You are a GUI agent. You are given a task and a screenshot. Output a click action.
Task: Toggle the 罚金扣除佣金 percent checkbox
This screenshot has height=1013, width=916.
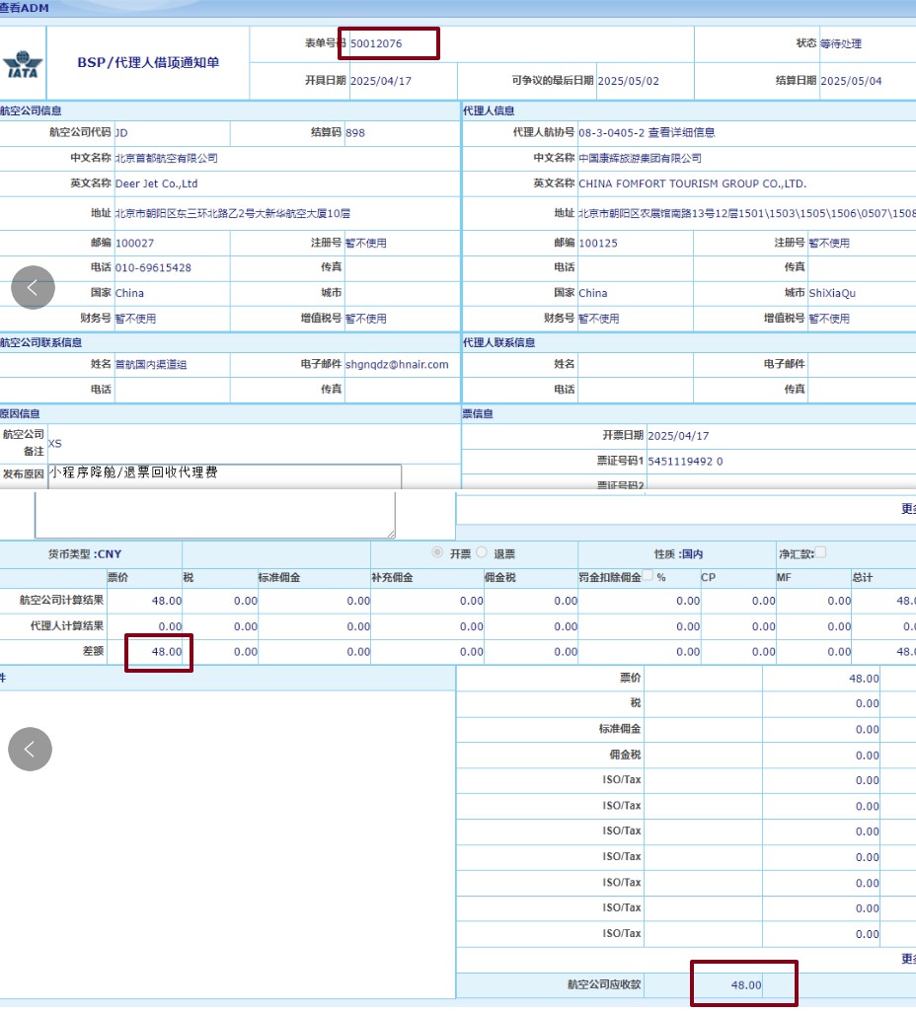click(x=649, y=577)
